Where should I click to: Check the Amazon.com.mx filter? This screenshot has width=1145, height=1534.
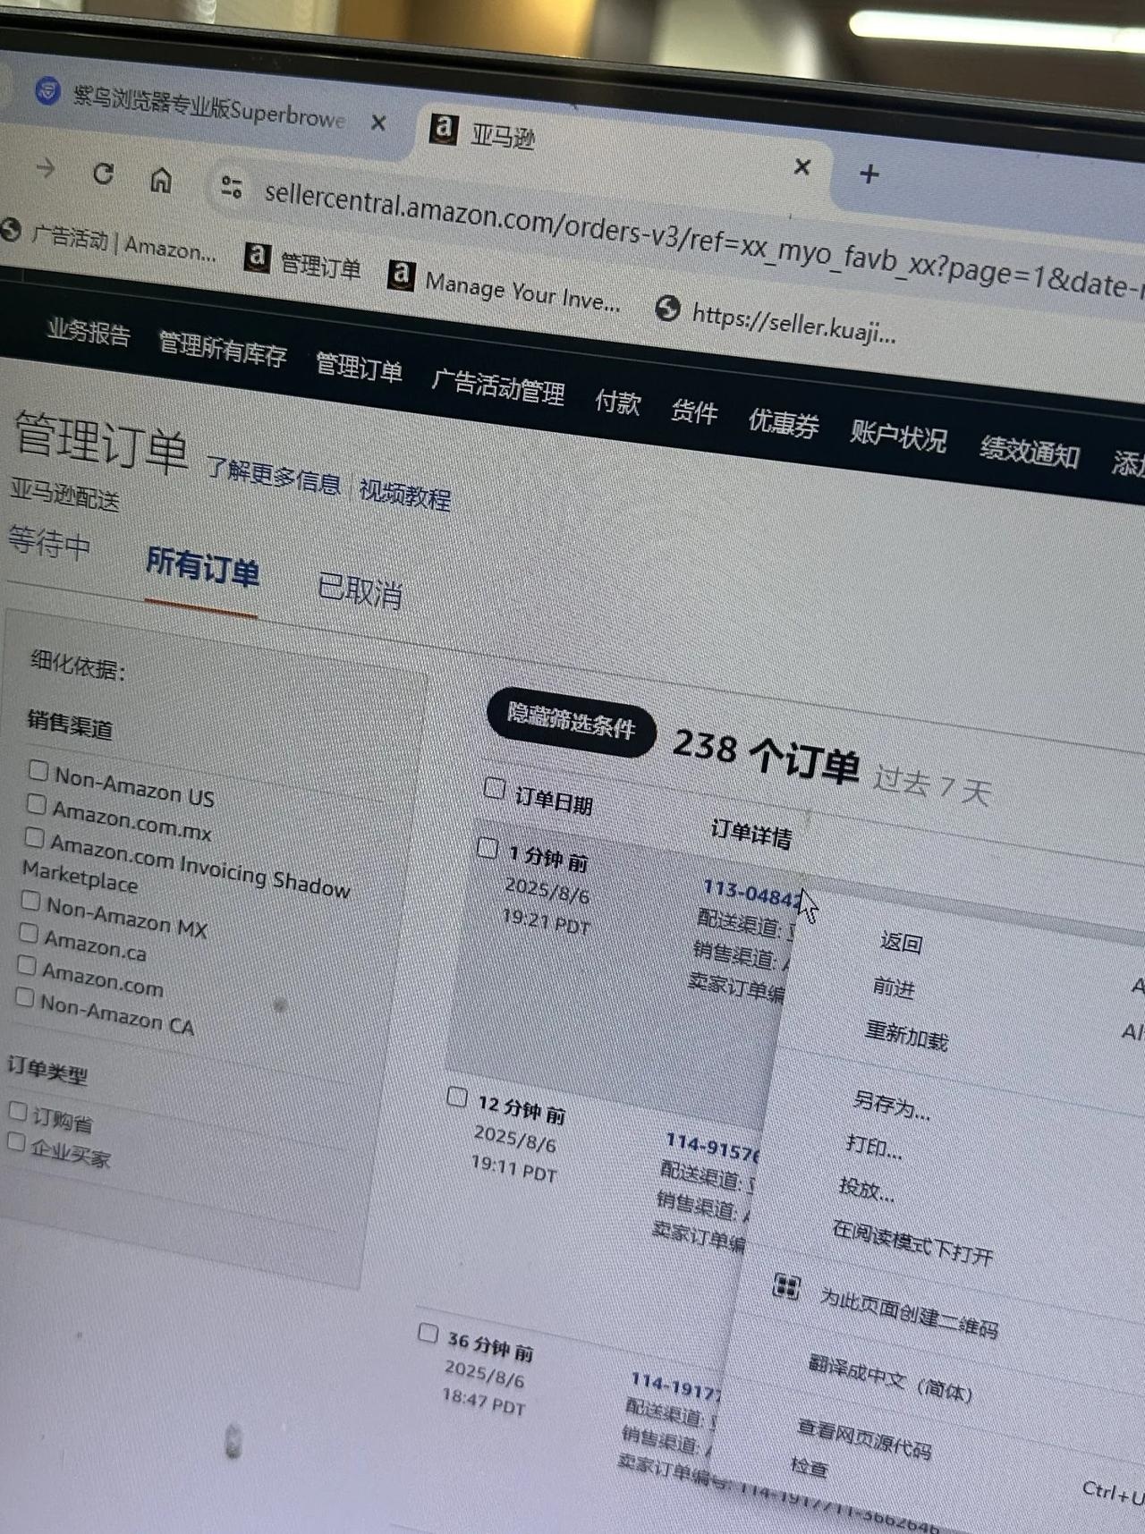pos(36,803)
